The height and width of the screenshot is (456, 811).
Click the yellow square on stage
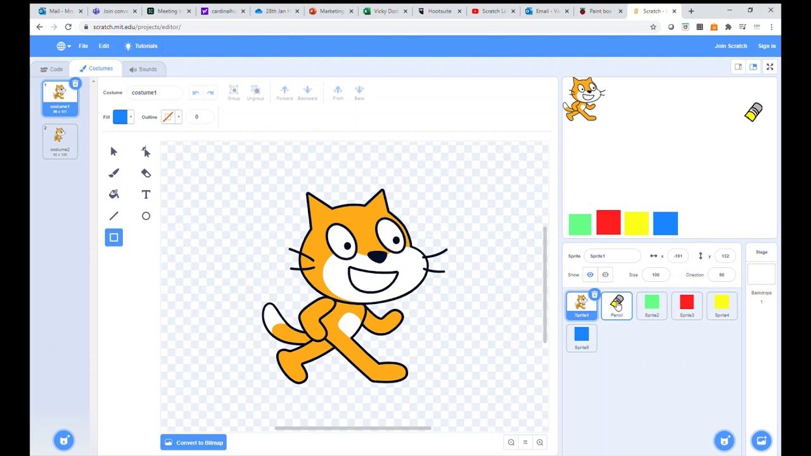point(636,224)
